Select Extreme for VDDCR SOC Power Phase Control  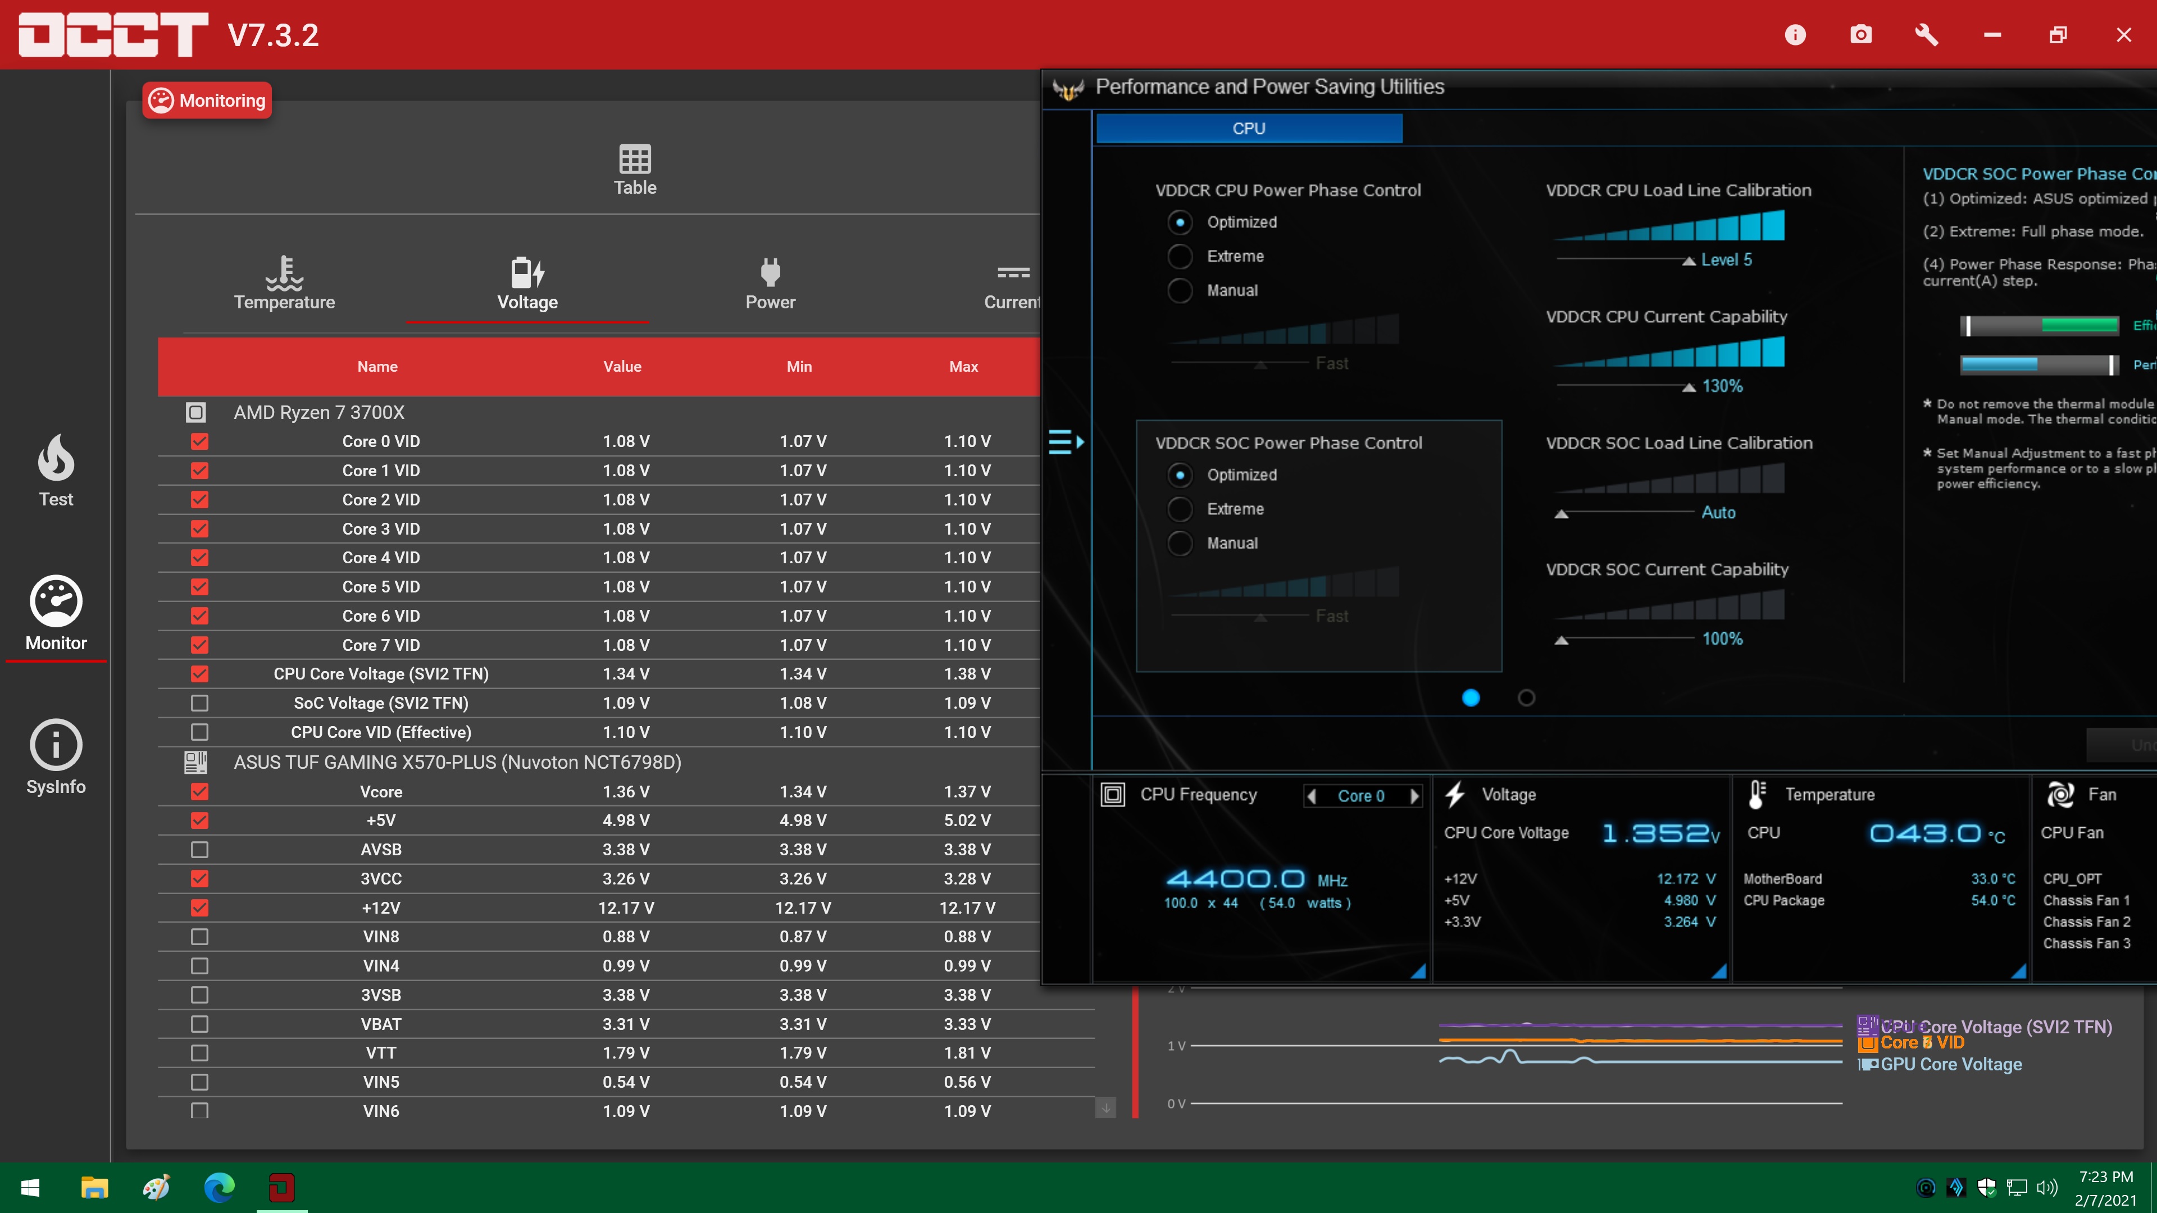point(1180,509)
